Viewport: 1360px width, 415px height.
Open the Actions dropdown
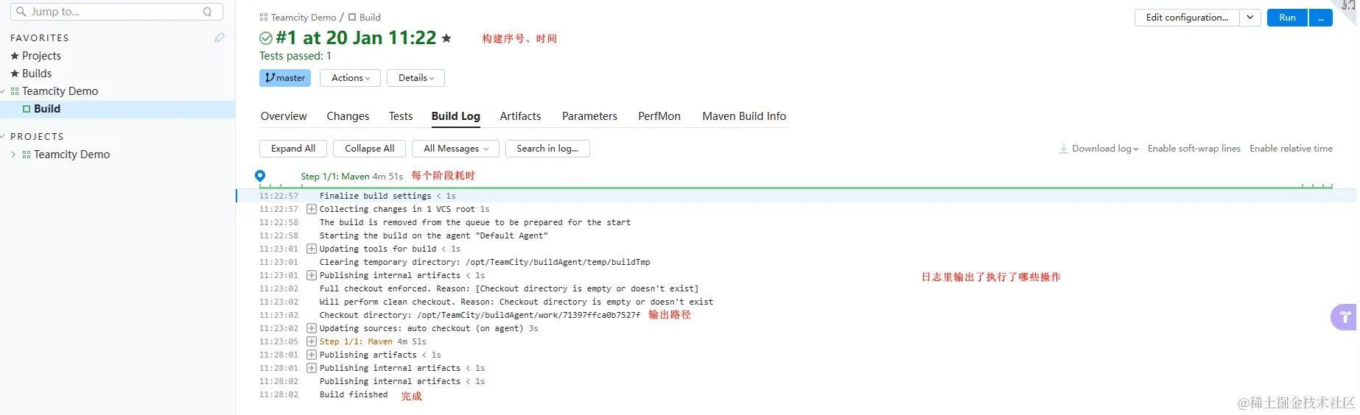click(351, 78)
